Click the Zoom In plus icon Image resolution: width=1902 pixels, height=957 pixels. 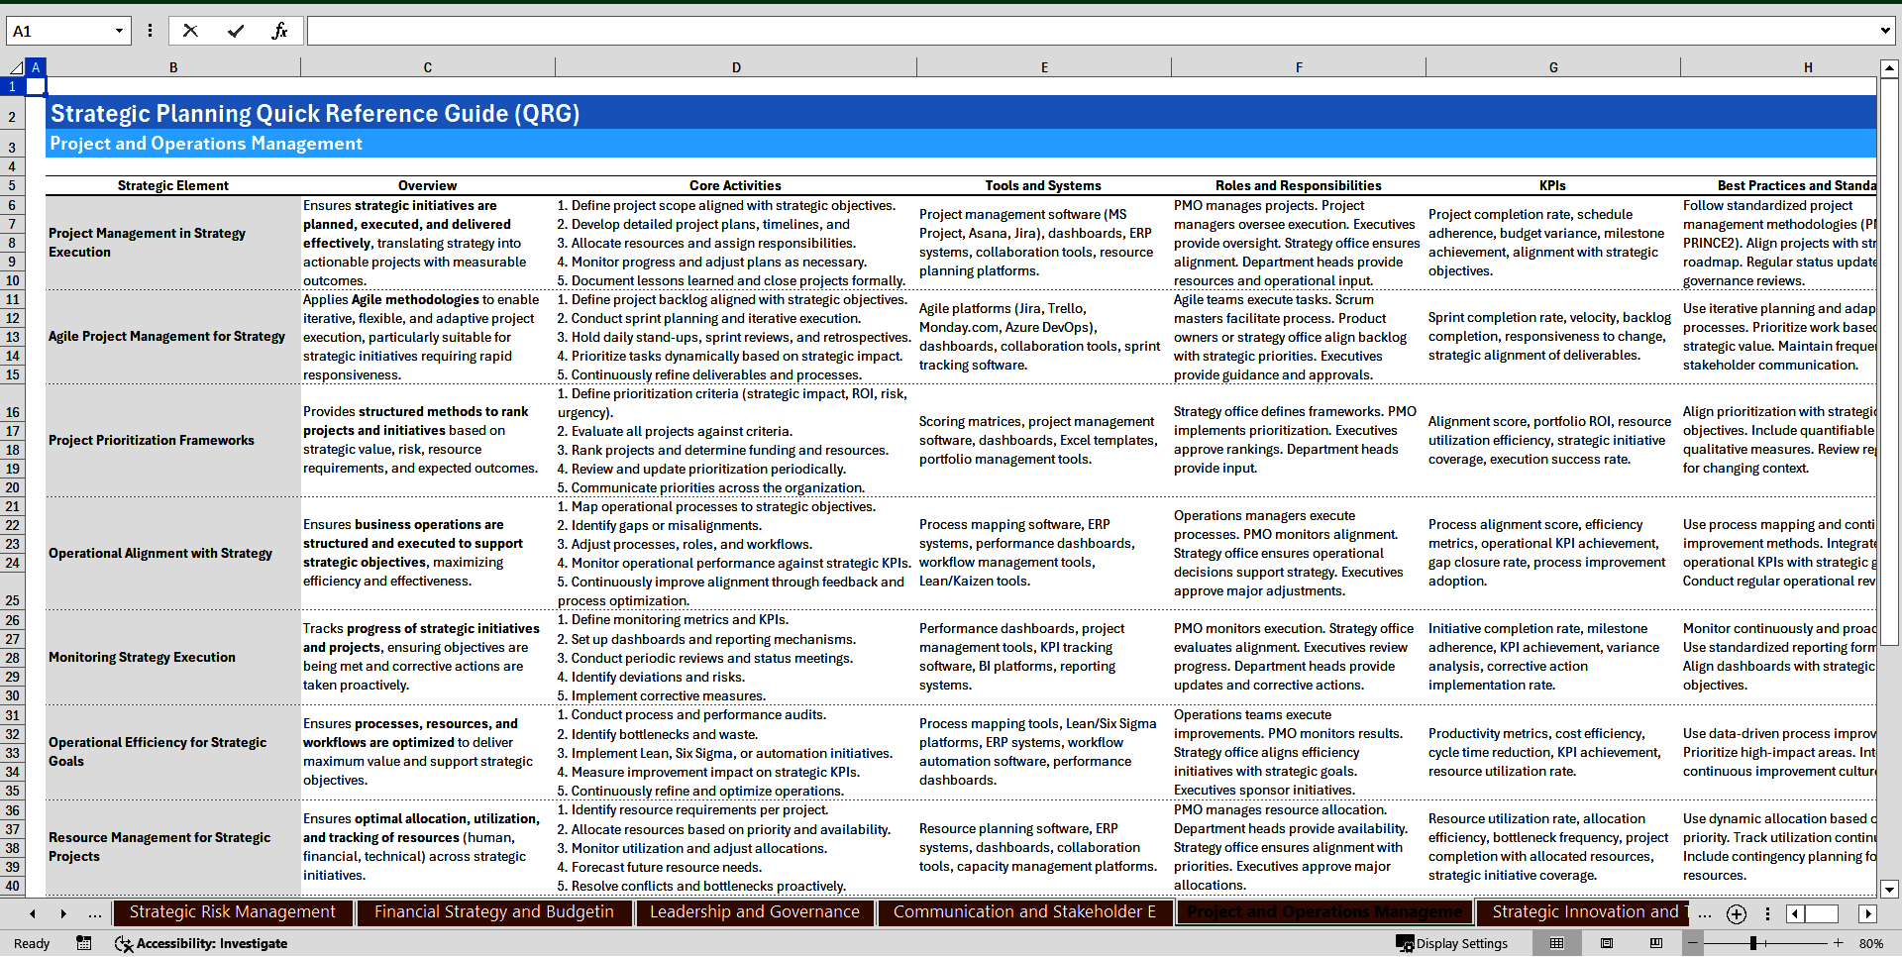coord(1838,943)
